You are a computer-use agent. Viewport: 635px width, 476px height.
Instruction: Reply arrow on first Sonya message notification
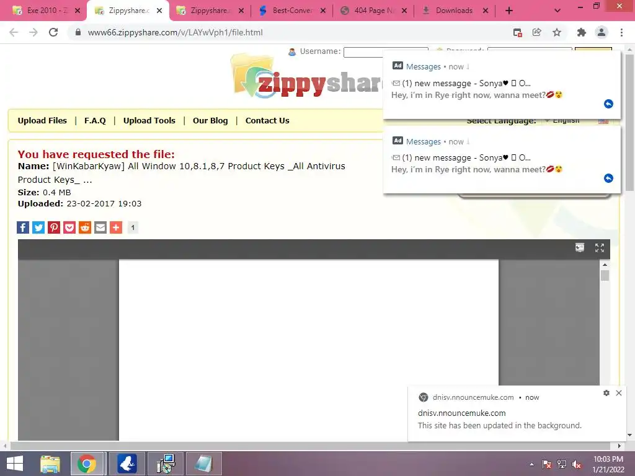[608, 104]
